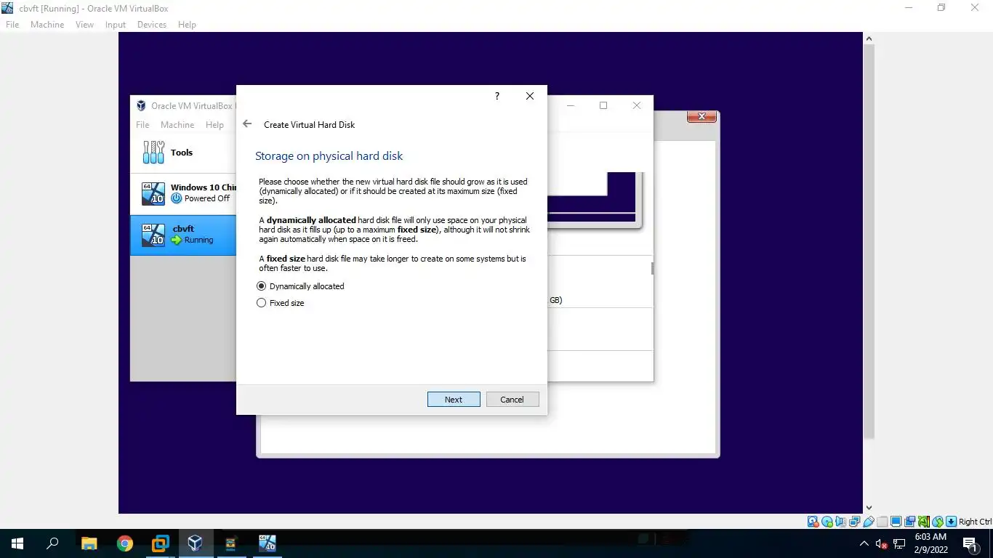Screen dimensions: 993x558
Task: Launch Google Chrome from taskbar
Action: (x=125, y=543)
